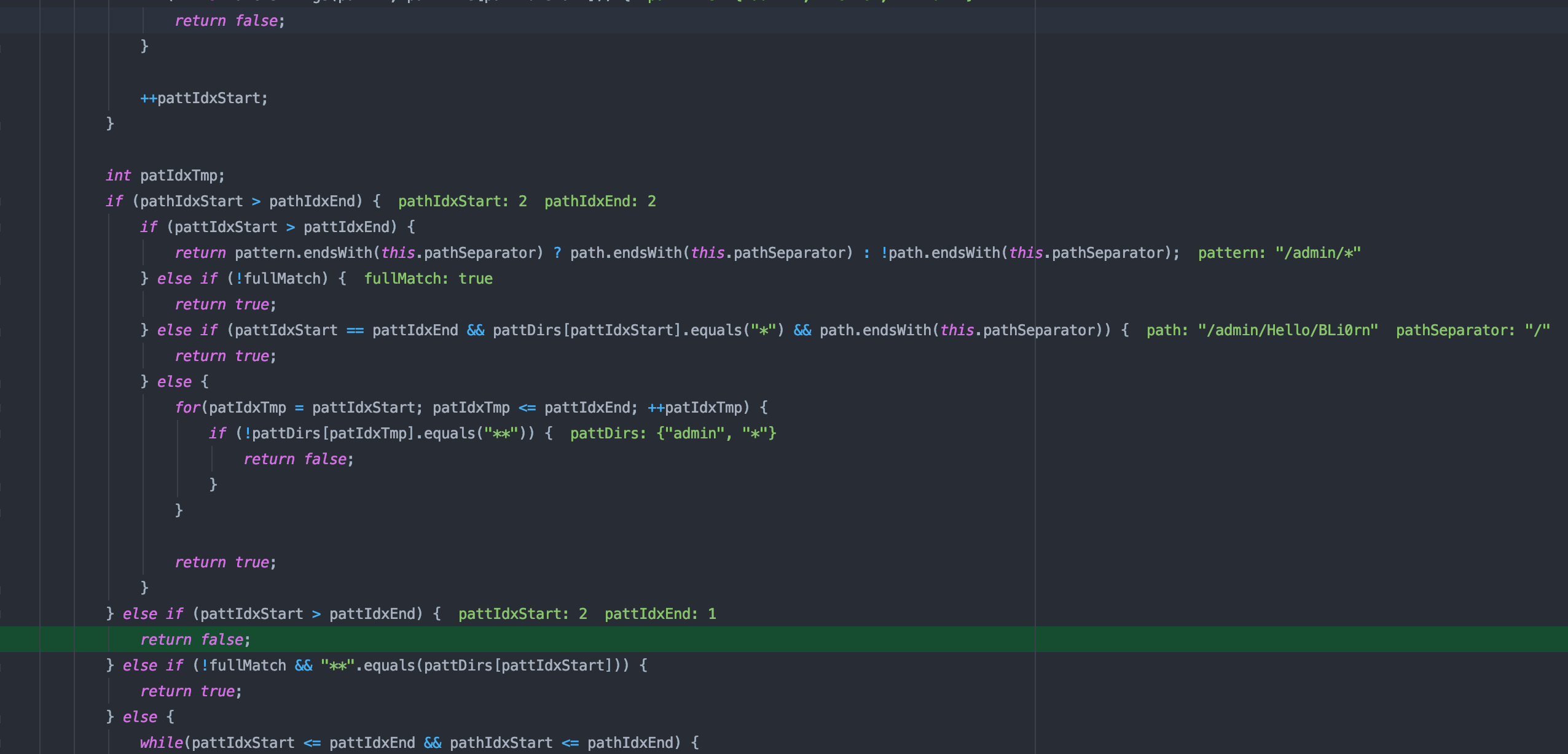Click the 'return false;' line inside the for loop

[x=299, y=459]
